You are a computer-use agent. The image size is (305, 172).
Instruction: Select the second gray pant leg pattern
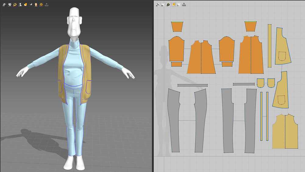click(201, 121)
